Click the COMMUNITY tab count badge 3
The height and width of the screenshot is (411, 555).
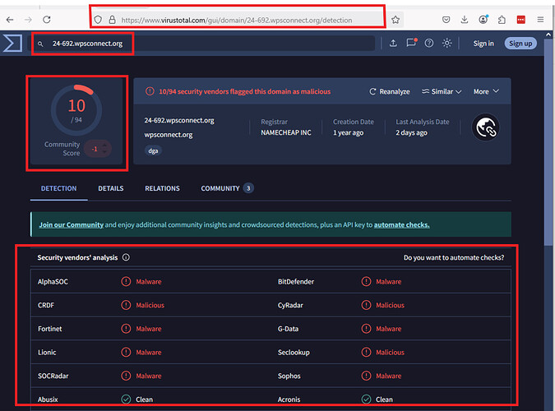pos(248,188)
